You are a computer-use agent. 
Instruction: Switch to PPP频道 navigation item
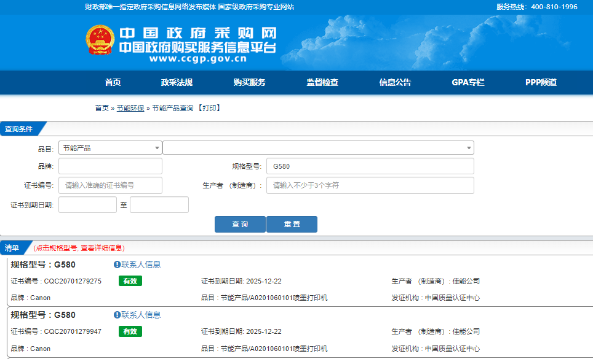click(x=541, y=82)
